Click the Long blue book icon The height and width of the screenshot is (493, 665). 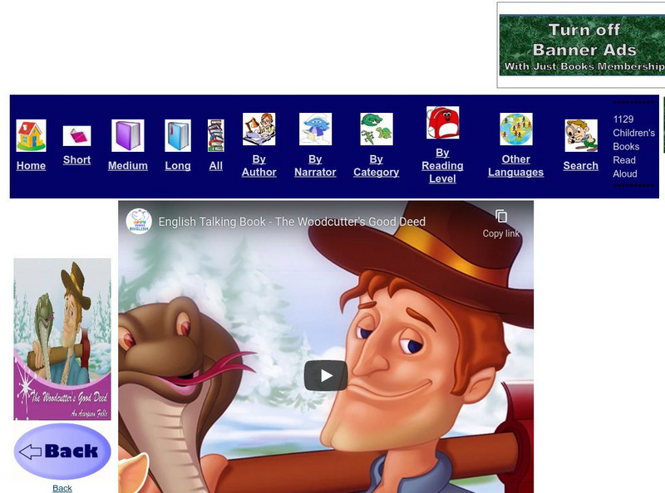pyautogui.click(x=178, y=135)
